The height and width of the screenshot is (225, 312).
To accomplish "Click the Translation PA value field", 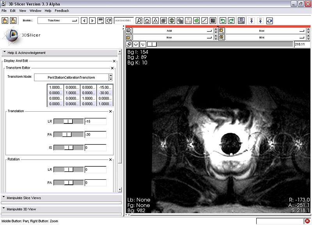I will (x=95, y=135).
